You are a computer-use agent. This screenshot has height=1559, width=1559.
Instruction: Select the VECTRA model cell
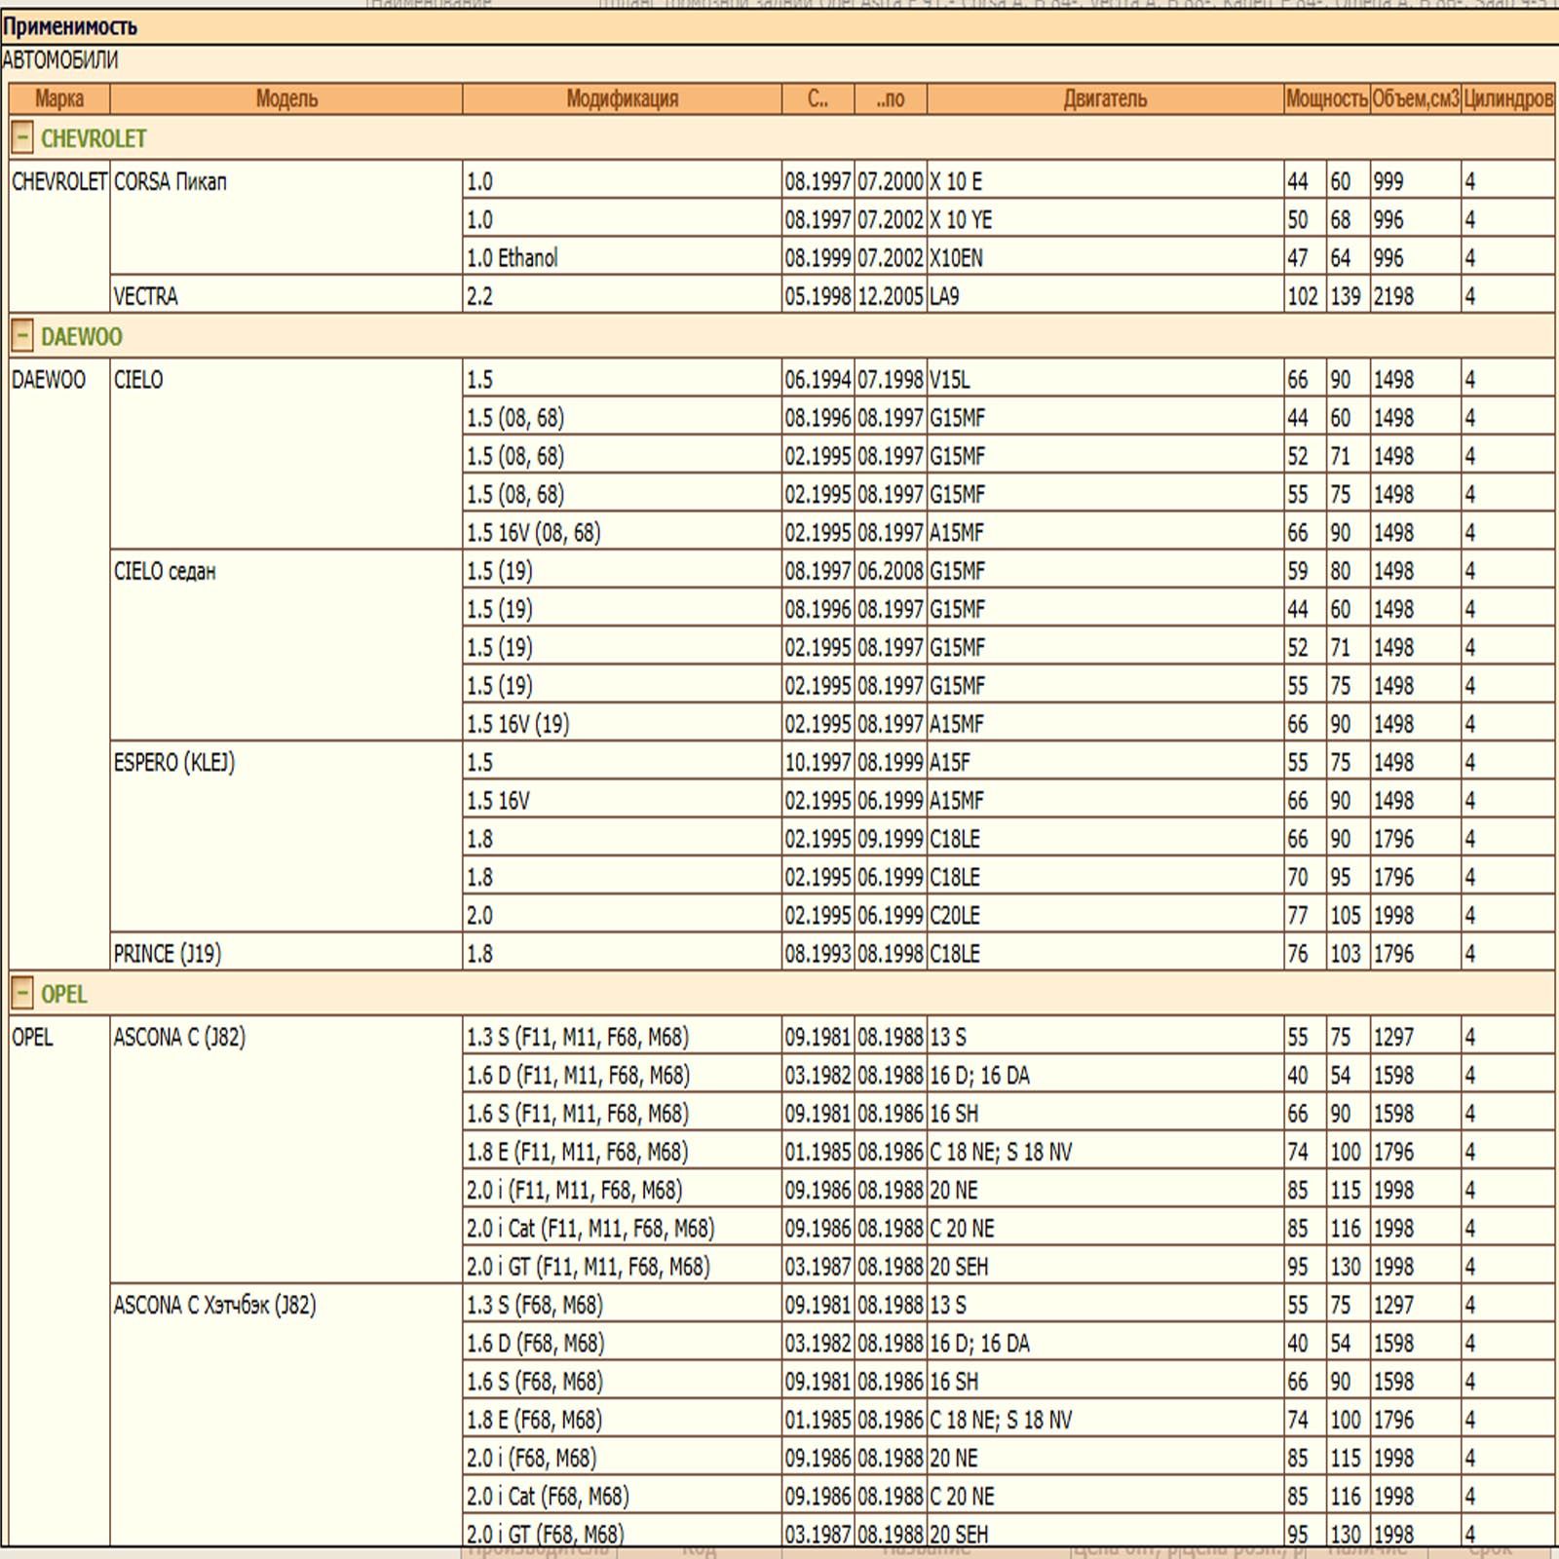[146, 296]
